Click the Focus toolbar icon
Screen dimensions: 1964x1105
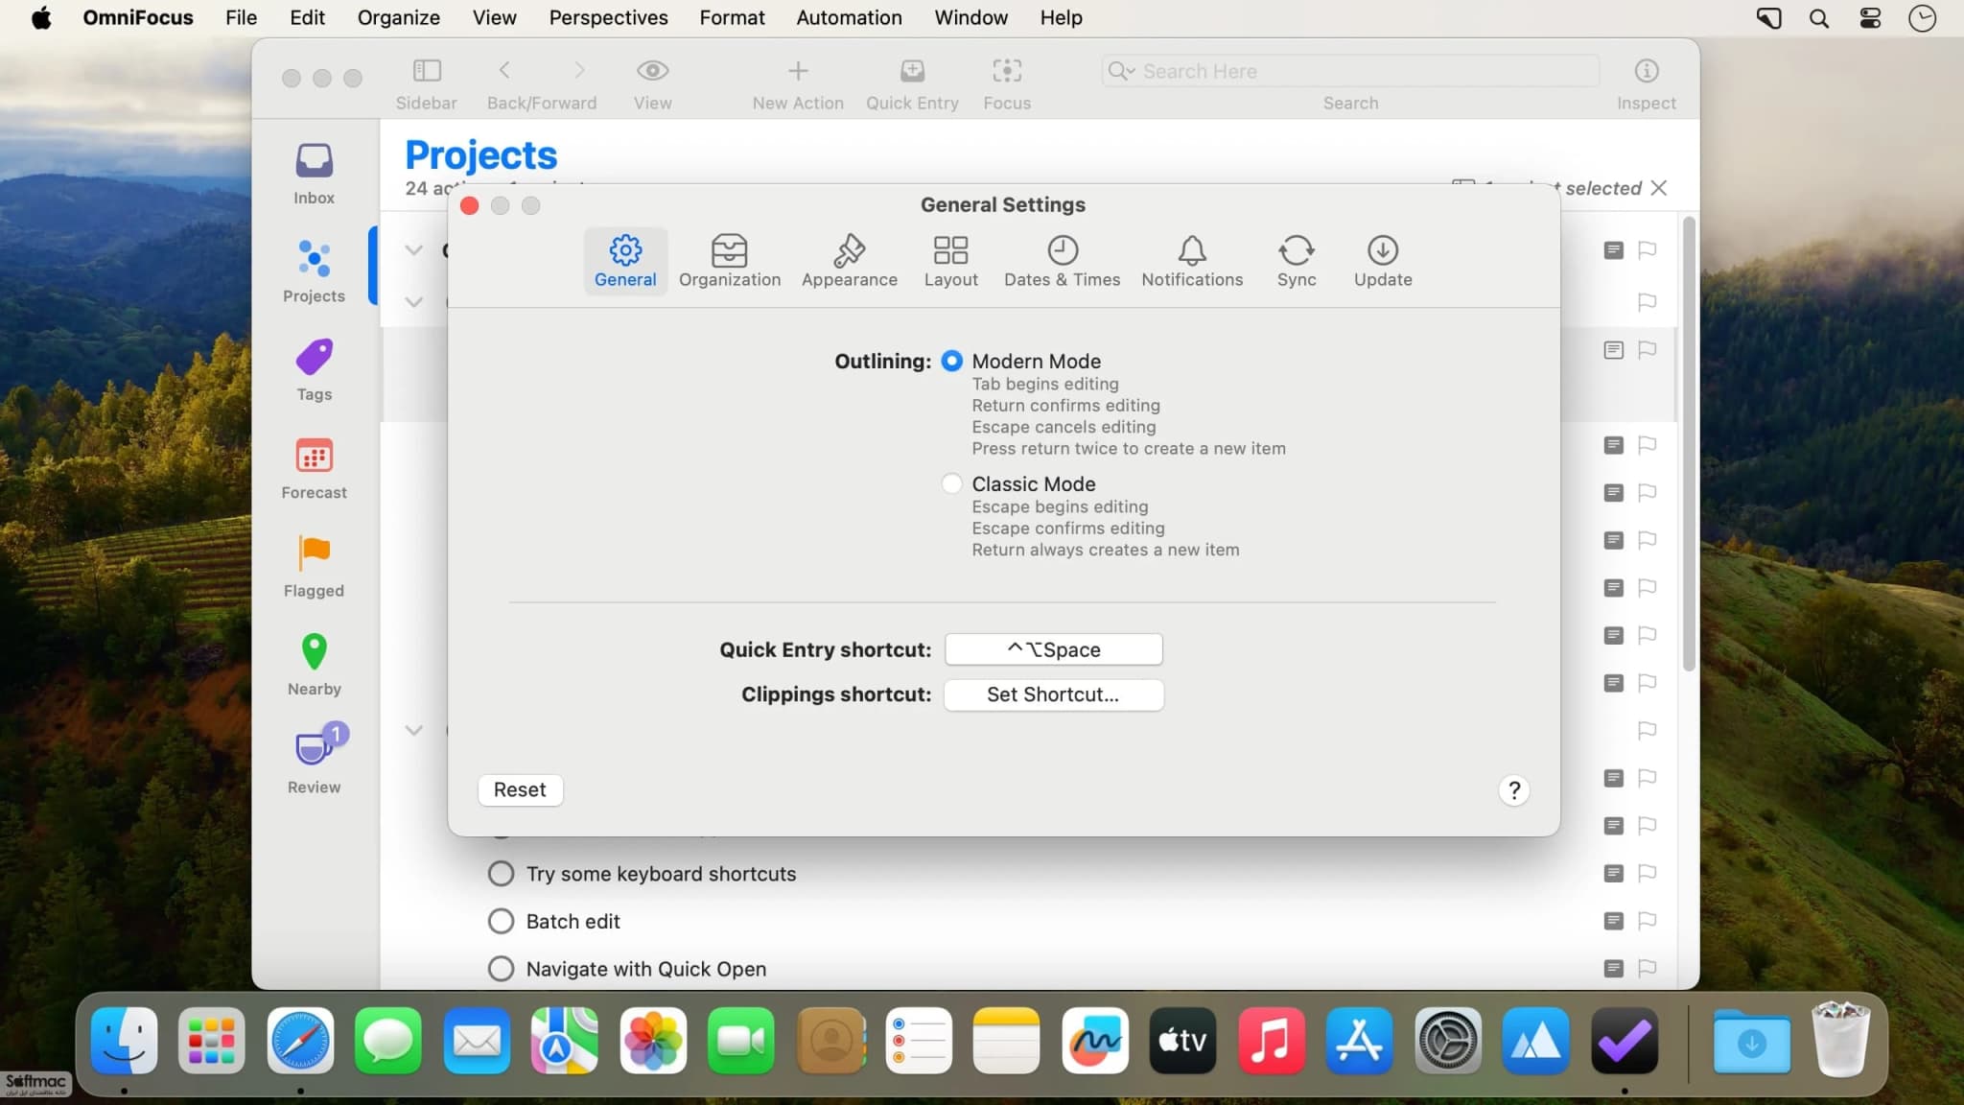pyautogui.click(x=1007, y=70)
